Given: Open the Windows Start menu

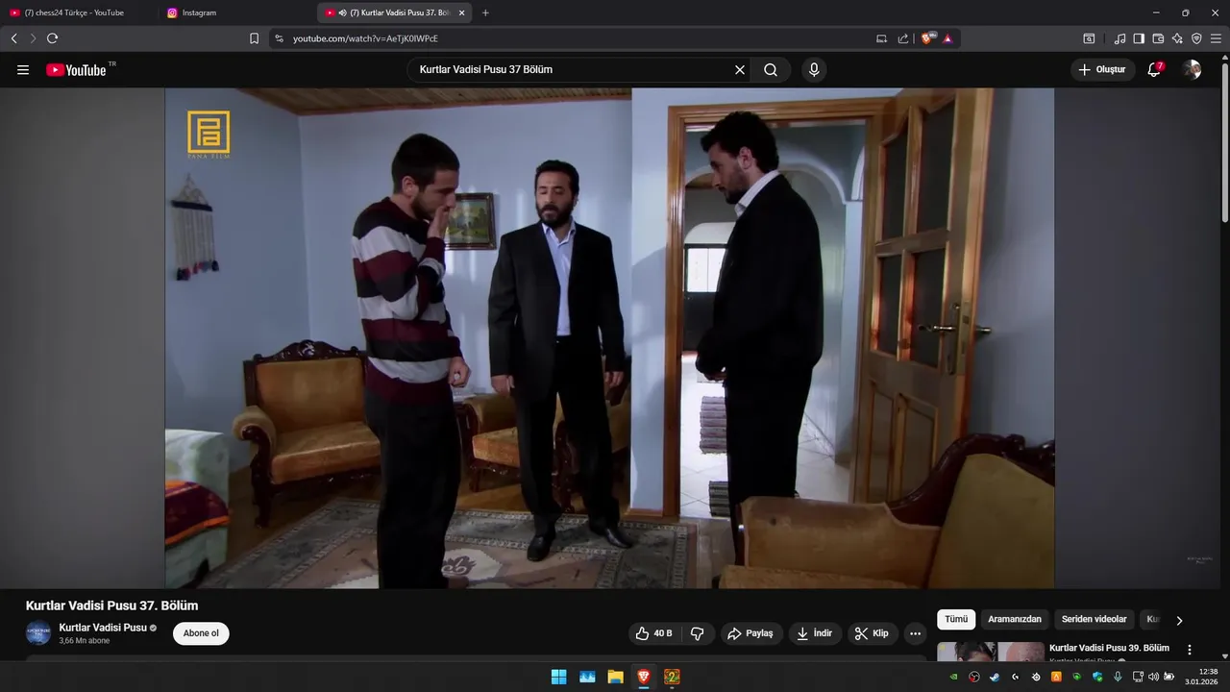Looking at the screenshot, I should coord(558,677).
